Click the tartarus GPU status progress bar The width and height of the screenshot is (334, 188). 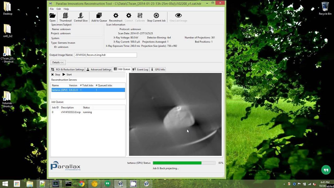[184, 163]
